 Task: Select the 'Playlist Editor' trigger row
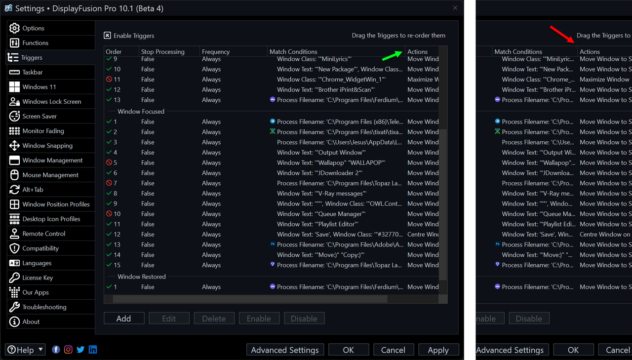pos(272,224)
